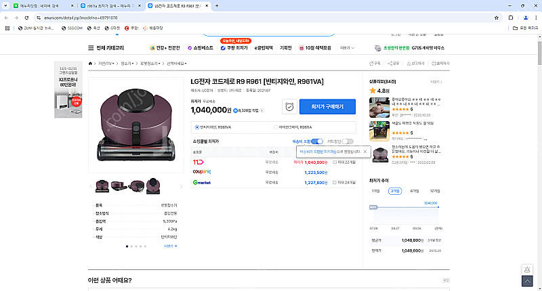Image resolution: width=542 pixels, height=291 pixels.
Task: Expand product specs with 더보기 under image
Action: point(171,246)
